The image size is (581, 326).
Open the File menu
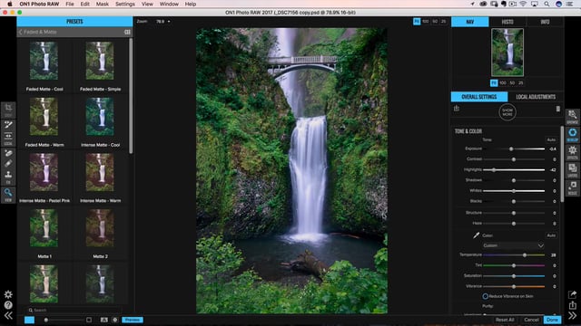click(70, 4)
